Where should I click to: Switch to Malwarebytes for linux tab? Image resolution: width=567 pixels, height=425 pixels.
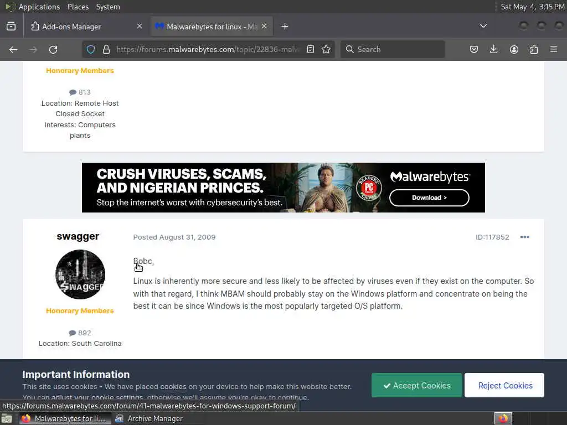pos(212,27)
